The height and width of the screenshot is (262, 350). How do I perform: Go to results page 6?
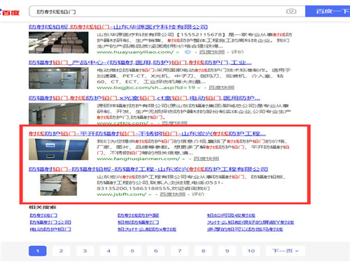click(156, 251)
